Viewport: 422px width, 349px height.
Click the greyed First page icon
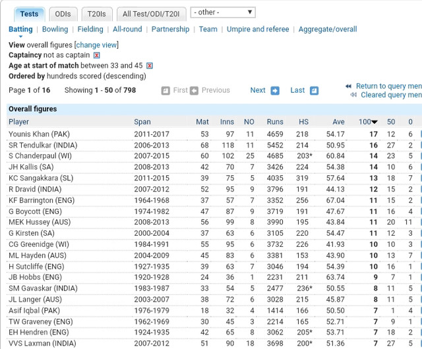tap(194, 91)
